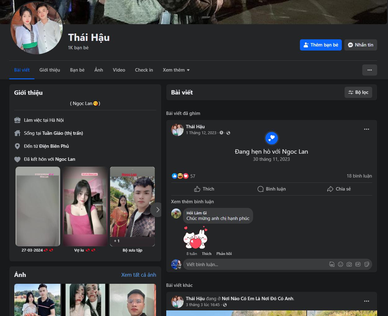Click Thêm bạn bè button
This screenshot has height=316, width=388.
(321, 45)
